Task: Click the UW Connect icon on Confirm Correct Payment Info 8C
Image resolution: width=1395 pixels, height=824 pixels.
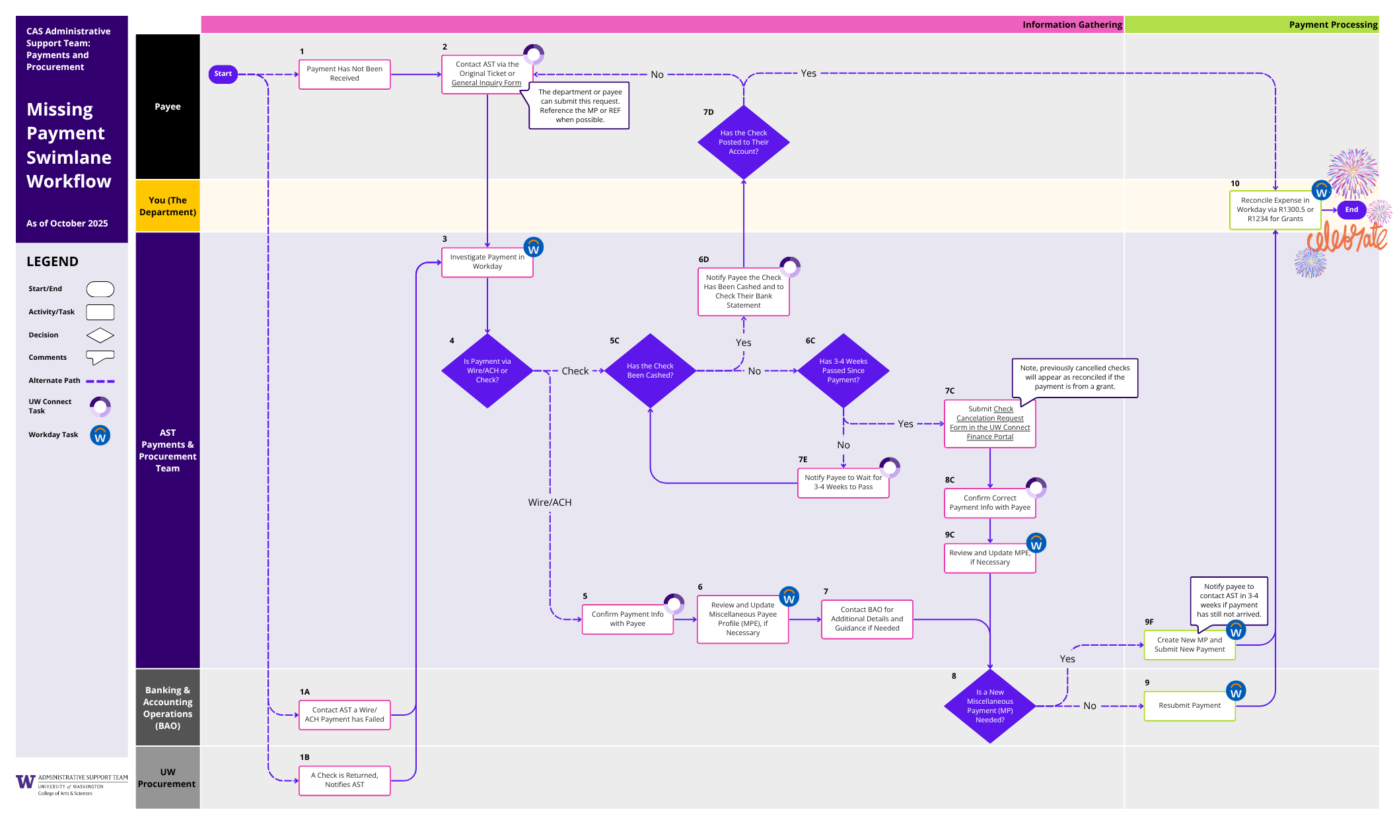Action: click(x=1037, y=489)
